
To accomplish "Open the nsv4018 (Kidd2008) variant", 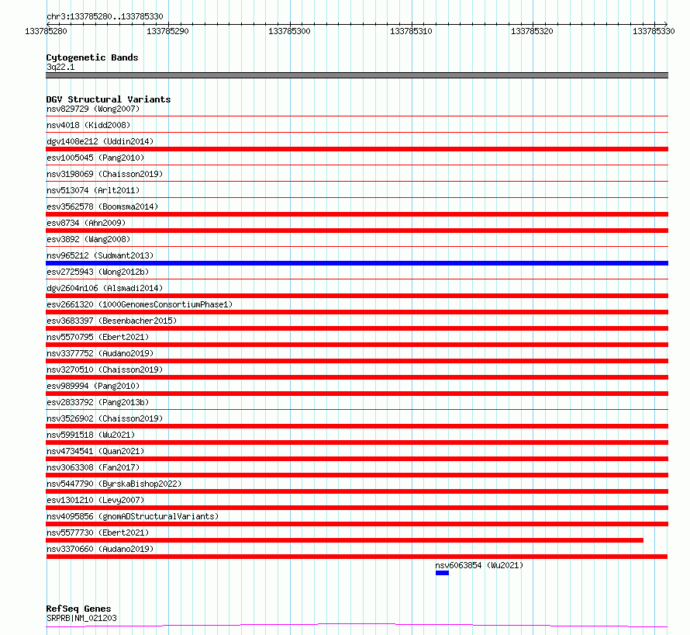I will (88, 125).
